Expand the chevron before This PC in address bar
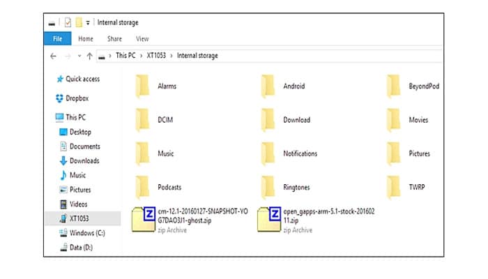 click(110, 56)
